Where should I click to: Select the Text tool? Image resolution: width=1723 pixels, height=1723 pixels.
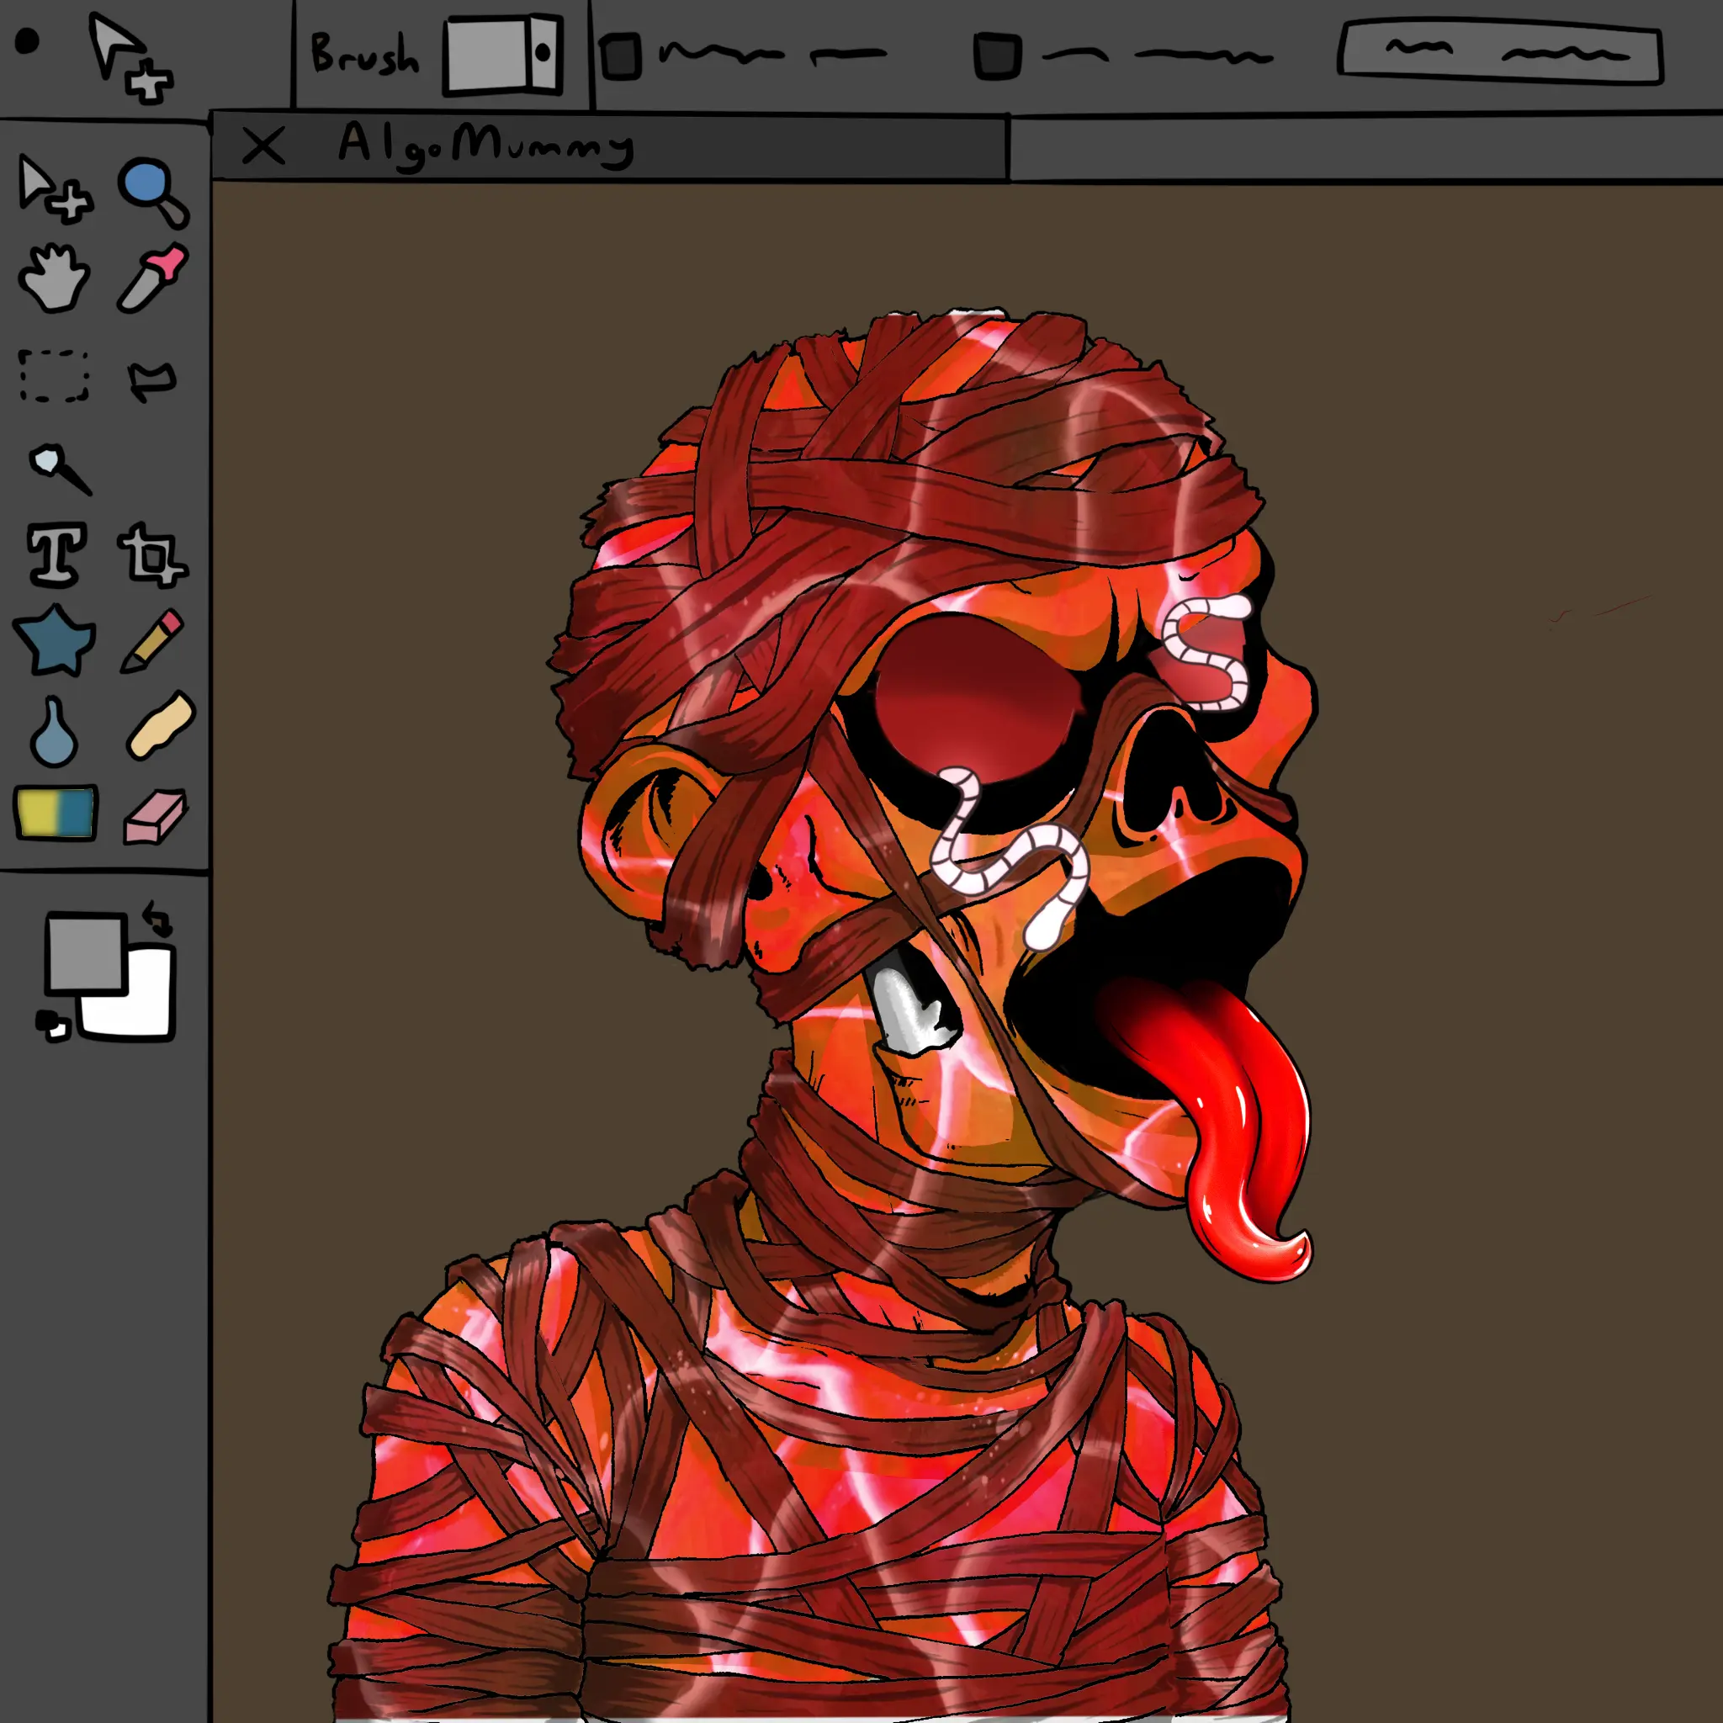pyautogui.click(x=57, y=554)
